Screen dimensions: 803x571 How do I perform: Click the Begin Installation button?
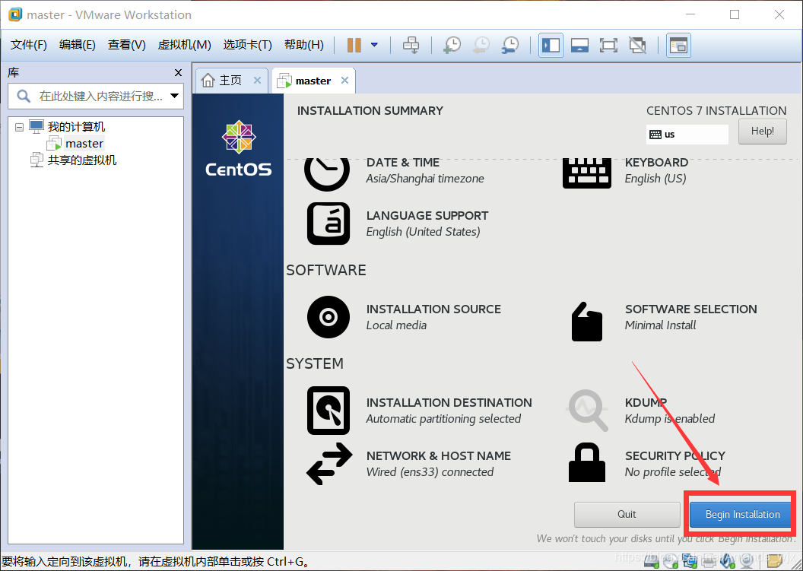(743, 514)
